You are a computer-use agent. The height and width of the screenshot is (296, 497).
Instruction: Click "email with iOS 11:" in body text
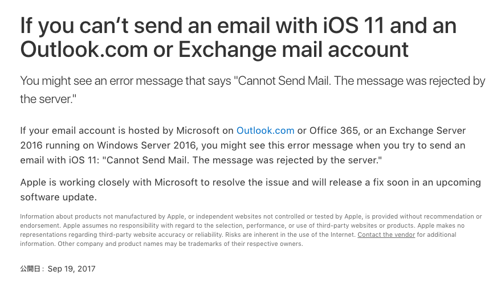(x=60, y=160)
